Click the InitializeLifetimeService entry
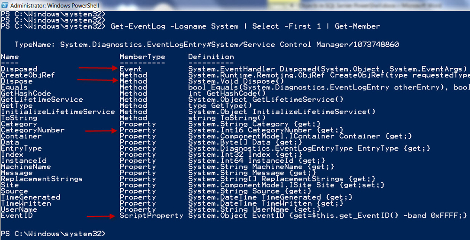 57,112
